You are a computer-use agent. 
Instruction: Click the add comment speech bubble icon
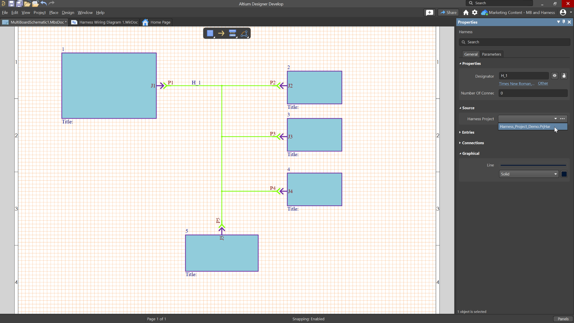[x=430, y=13]
